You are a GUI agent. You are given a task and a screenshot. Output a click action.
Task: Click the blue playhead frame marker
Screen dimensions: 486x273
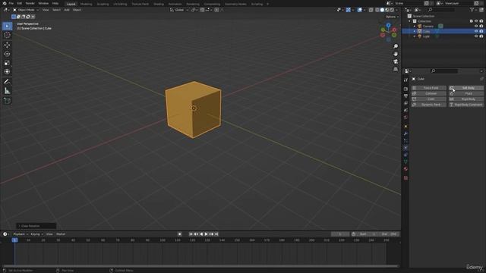[x=14, y=240]
